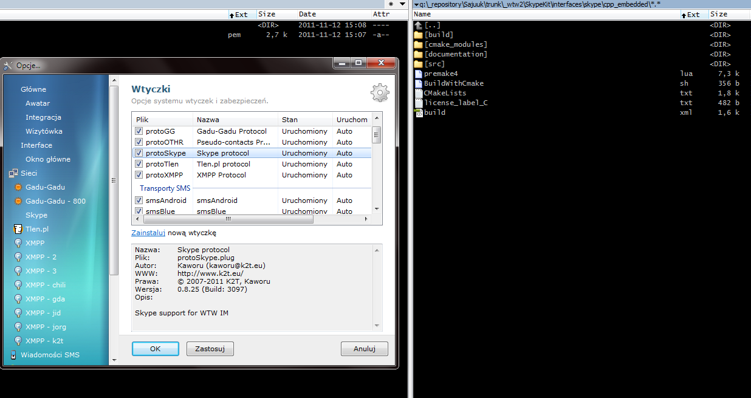Open the Okno główne settings page
751x398 pixels.
click(x=48, y=159)
